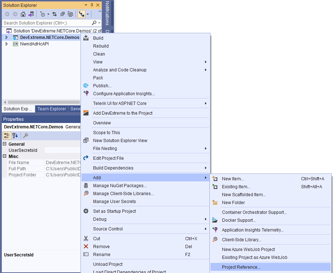Click the Collapse All icon
335x273 pixels.
click(x=62, y=14)
